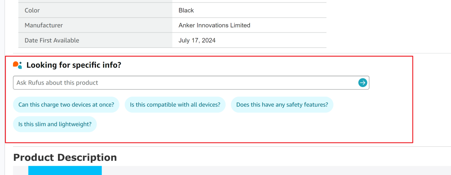The width and height of the screenshot is (451, 175).
Task: Click the "Looking for specific info?" heading
Action: click(x=74, y=65)
